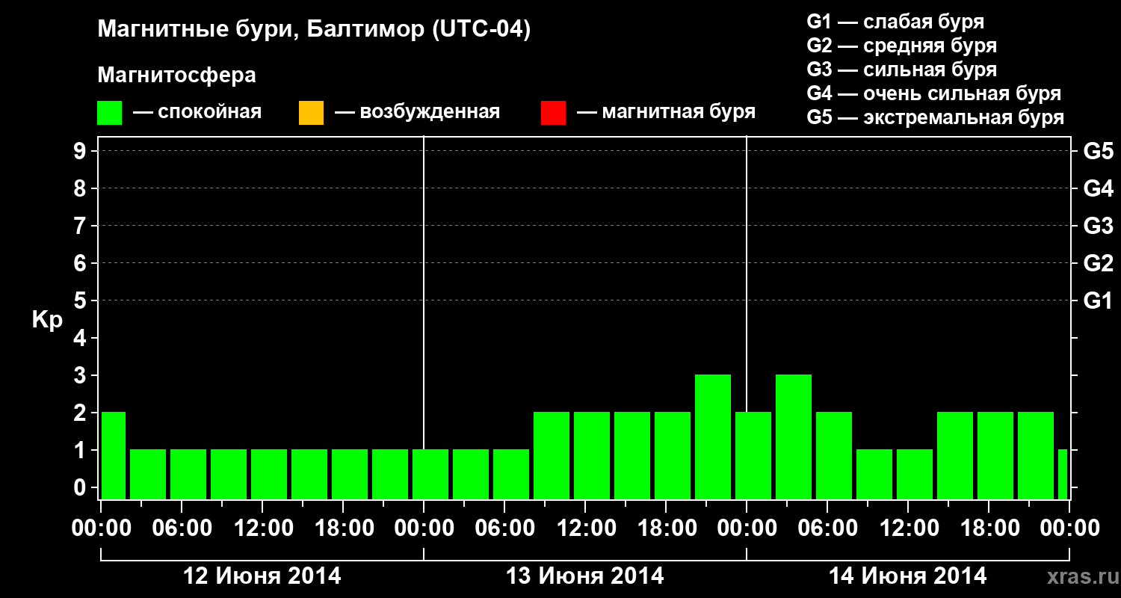Click the '— спокойная' legend label
This screenshot has height=598, width=1121.
point(197,113)
